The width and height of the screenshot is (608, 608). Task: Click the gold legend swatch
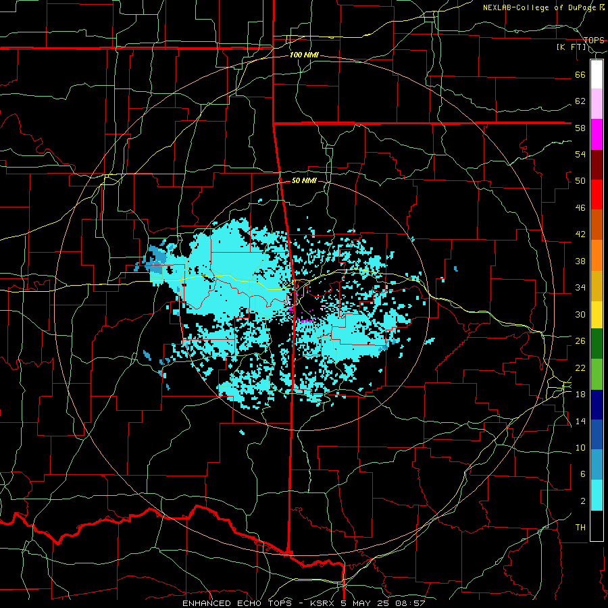597,286
